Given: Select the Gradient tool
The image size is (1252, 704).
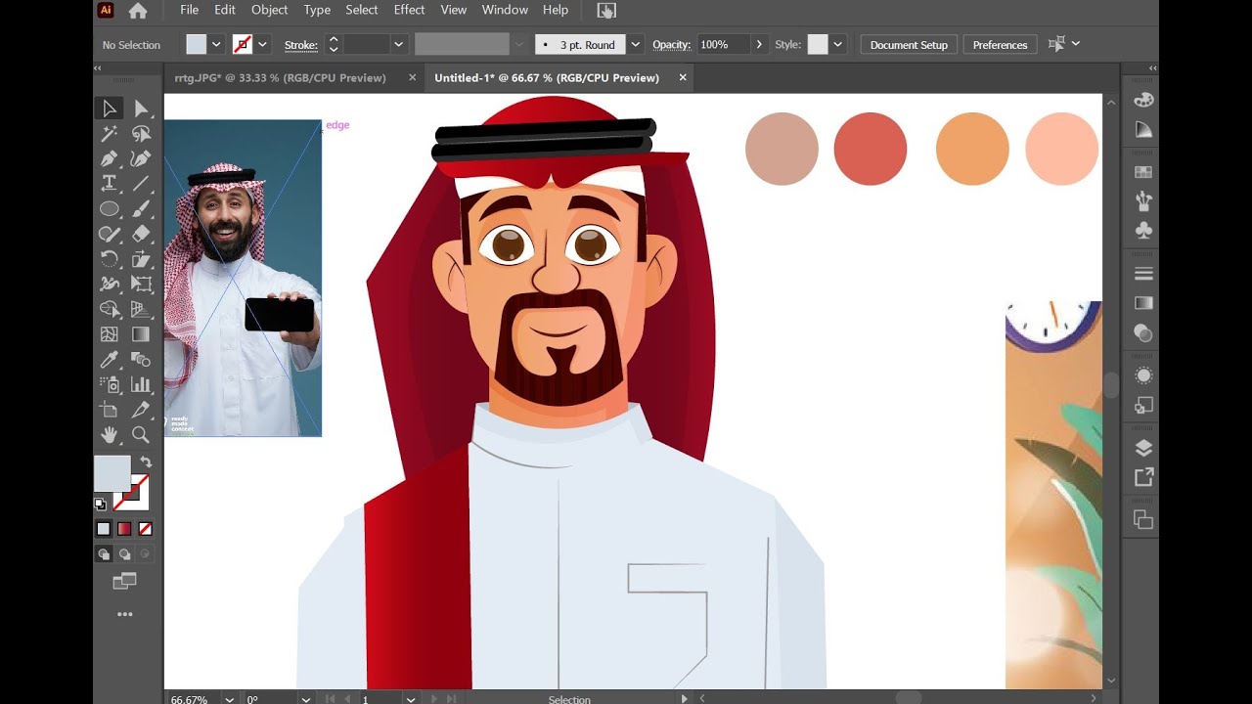Looking at the screenshot, I should [x=141, y=334].
